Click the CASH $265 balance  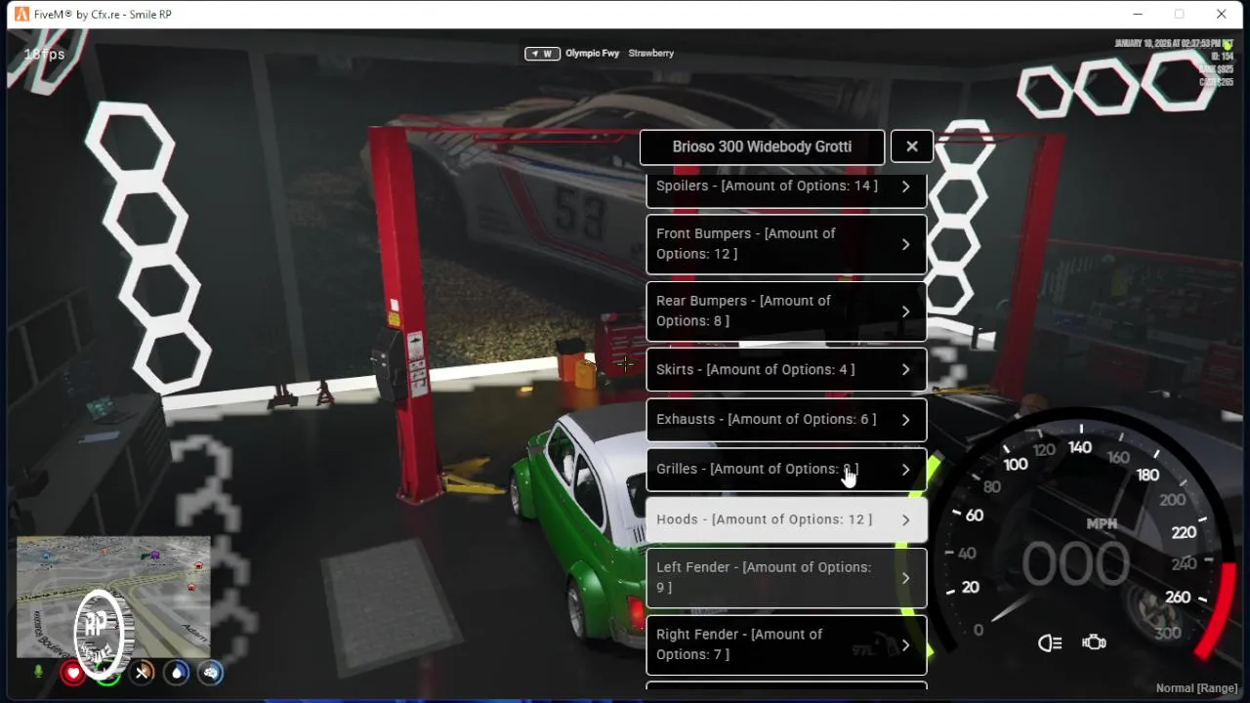coord(1216,82)
